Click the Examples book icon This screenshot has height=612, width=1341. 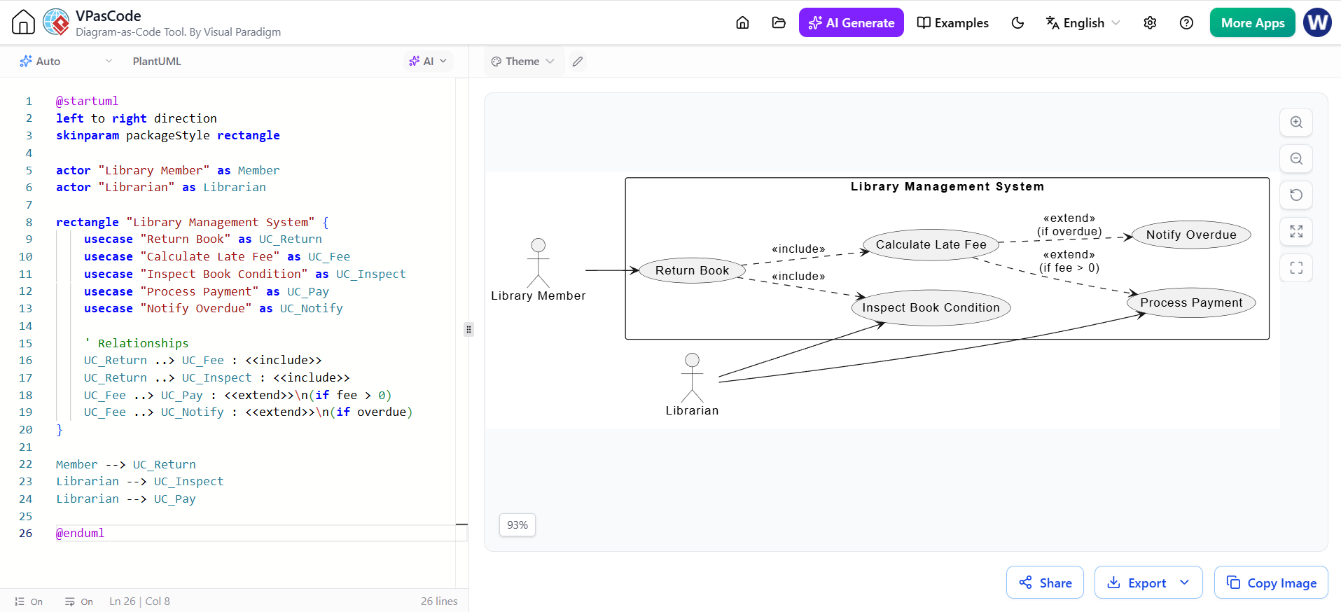(x=924, y=22)
